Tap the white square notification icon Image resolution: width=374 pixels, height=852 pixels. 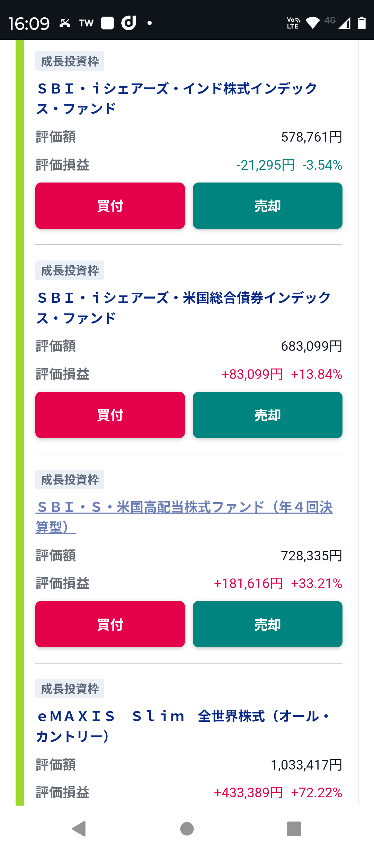[107, 23]
